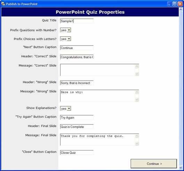The width and height of the screenshot is (184, 171).
Task: Click down arrow in Message Wrong Slide scrollbar
Action: click(137, 99)
